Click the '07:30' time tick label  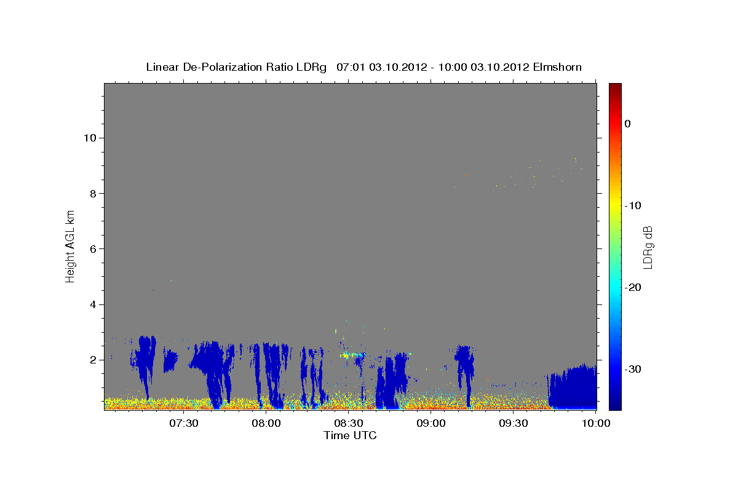pyautogui.click(x=184, y=423)
